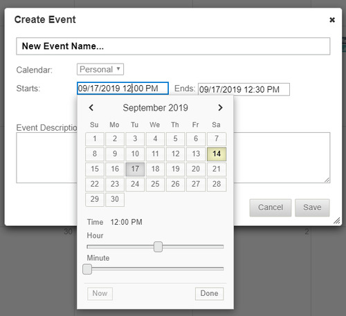Click the New Event Name field
The image size is (346, 316).
pyautogui.click(x=173, y=46)
